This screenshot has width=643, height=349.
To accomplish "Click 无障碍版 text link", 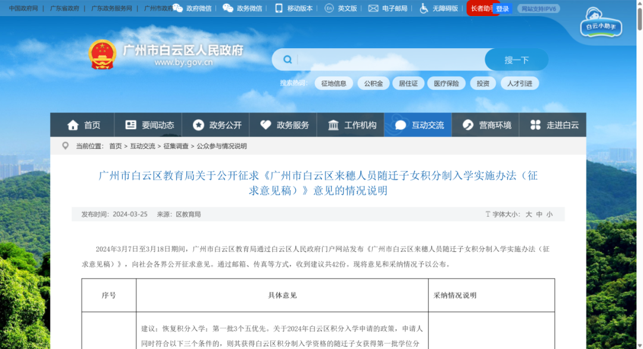I will click(445, 8).
